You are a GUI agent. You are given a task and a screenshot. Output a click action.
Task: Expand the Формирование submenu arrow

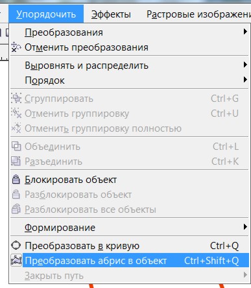245,227
